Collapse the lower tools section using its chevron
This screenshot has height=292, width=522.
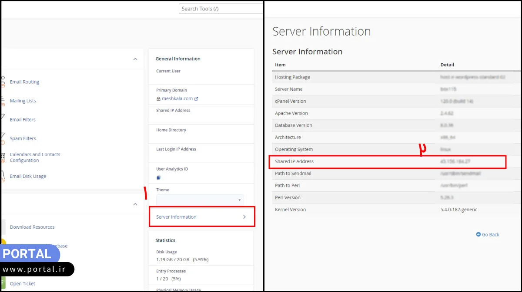135,204
